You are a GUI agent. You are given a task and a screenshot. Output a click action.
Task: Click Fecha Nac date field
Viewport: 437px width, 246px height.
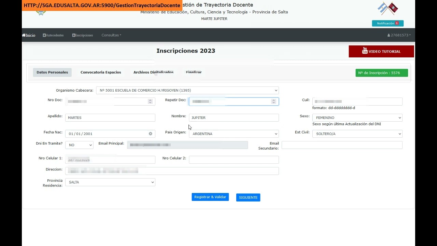click(x=110, y=134)
